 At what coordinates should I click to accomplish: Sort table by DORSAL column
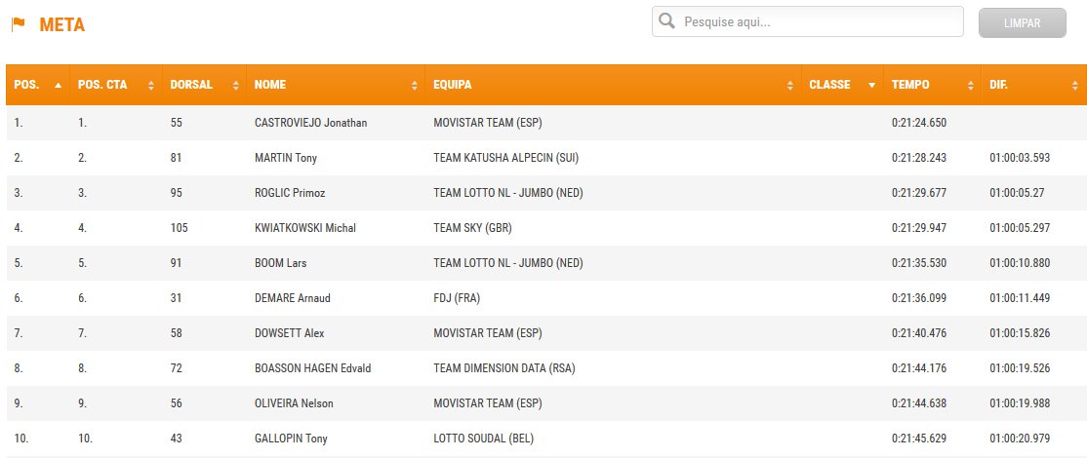coord(205,85)
